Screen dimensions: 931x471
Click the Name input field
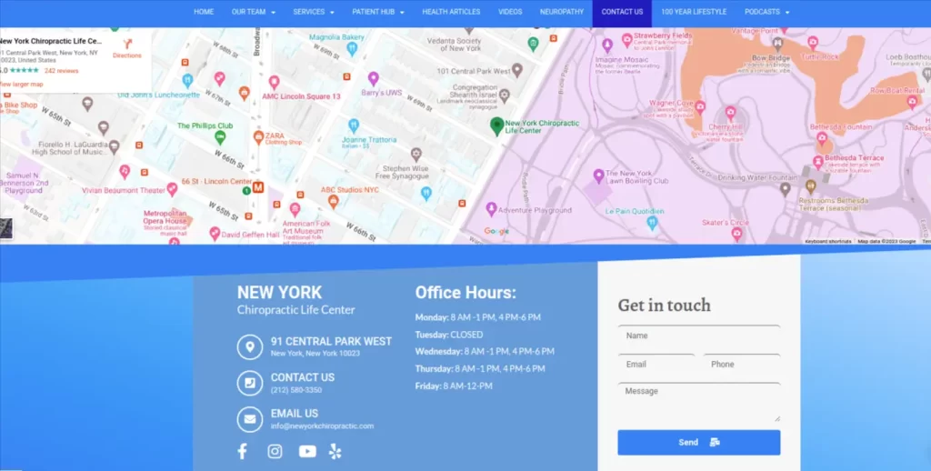699,336
